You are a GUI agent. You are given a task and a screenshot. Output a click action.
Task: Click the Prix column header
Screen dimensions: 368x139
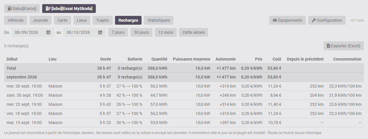point(259,59)
